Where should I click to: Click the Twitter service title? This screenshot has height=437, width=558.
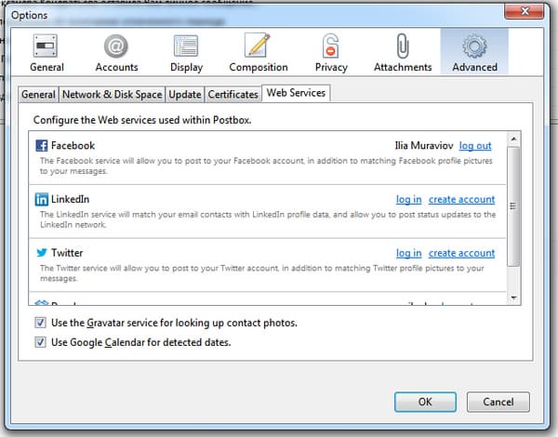click(67, 253)
